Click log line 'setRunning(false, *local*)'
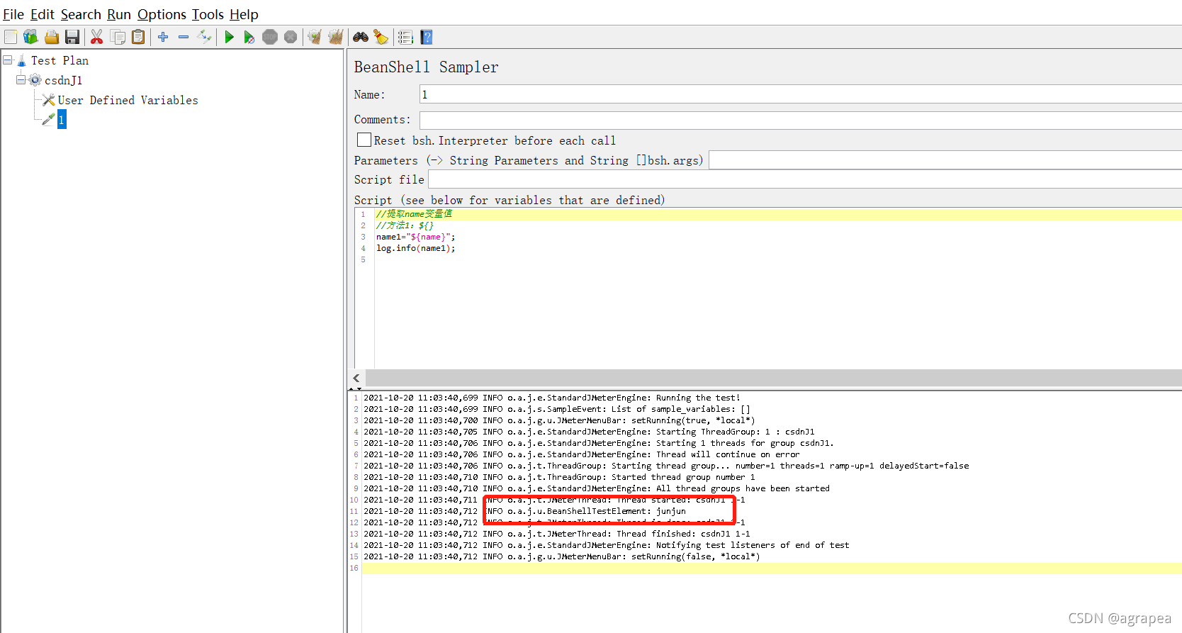This screenshot has width=1182, height=633. tap(562, 556)
